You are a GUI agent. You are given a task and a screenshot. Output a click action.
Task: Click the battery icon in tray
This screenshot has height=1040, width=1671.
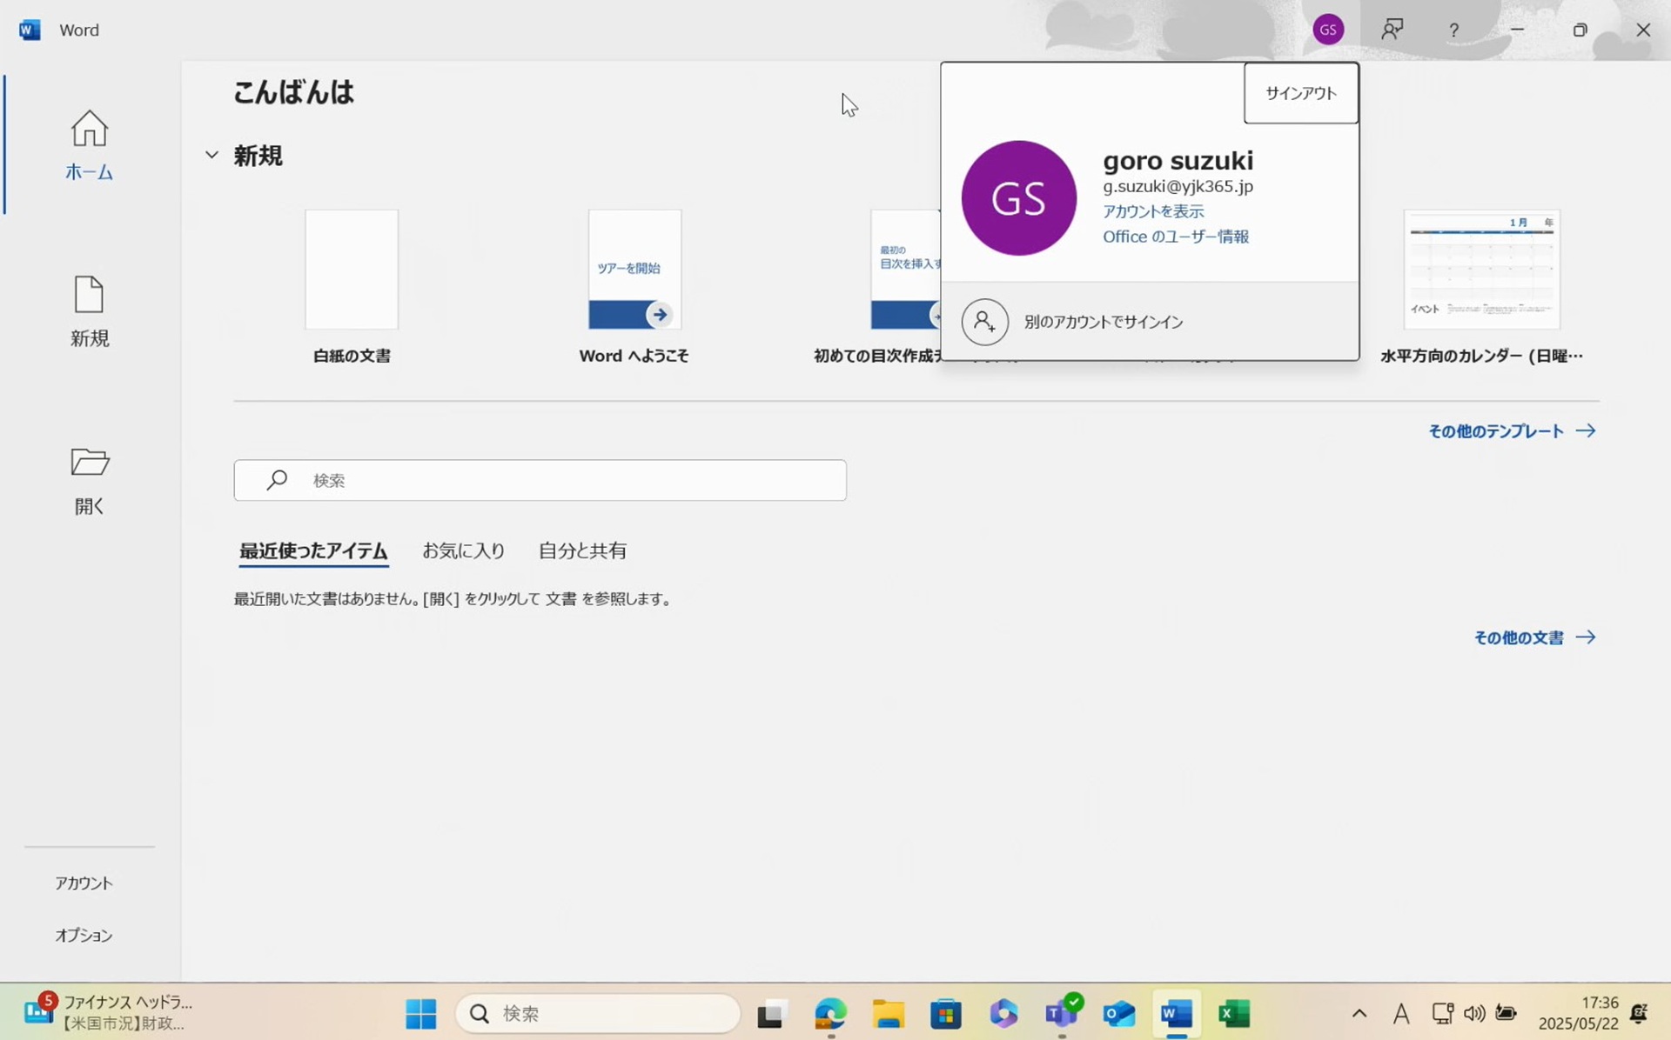(1507, 1013)
